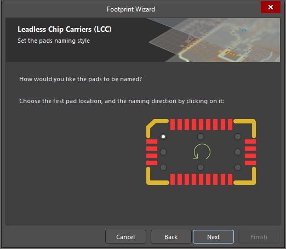
Task: Select bottom-right corner first pad radio button
Action: click(x=238, y=167)
